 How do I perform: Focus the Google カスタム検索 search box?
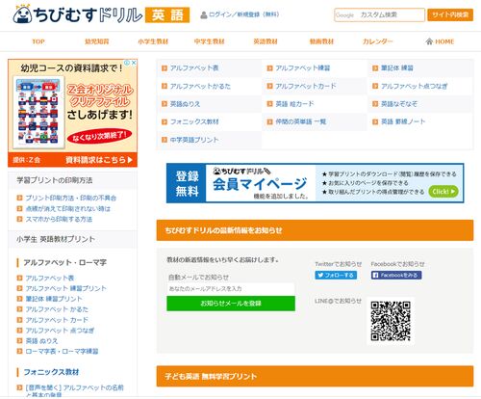(379, 14)
